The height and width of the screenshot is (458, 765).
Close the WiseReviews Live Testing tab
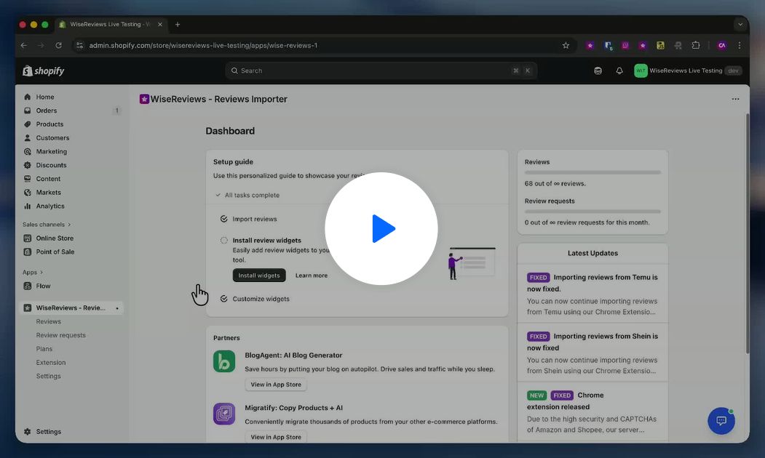160,25
